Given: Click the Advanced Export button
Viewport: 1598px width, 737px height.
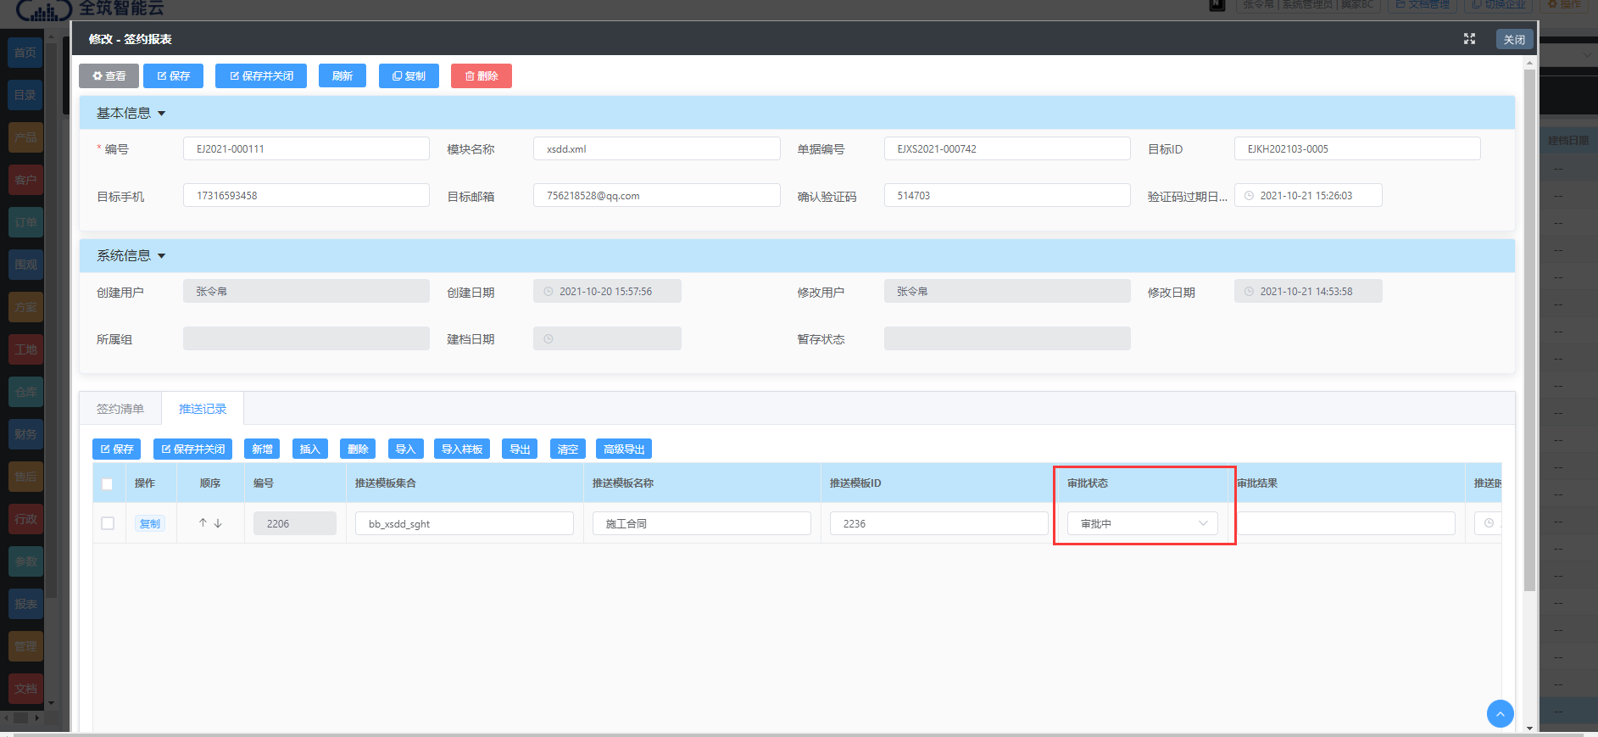Looking at the screenshot, I should pyautogui.click(x=623, y=449).
